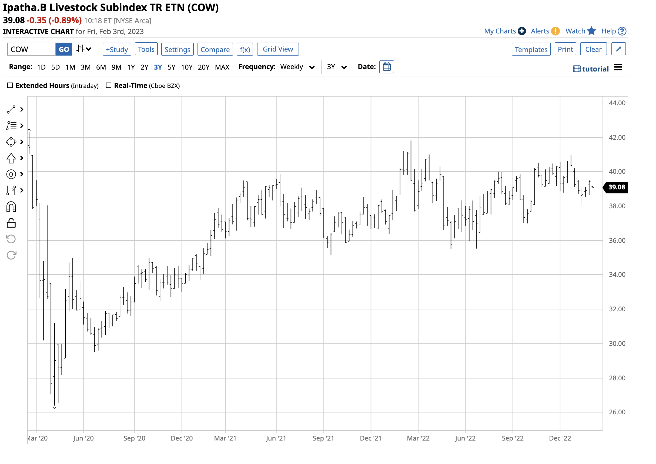This screenshot has height=464, width=656.
Task: Click the COW symbol input field
Action: coord(31,49)
